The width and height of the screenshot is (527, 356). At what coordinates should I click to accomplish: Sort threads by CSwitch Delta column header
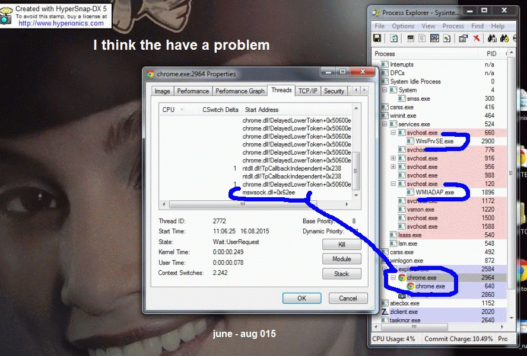[x=220, y=110]
